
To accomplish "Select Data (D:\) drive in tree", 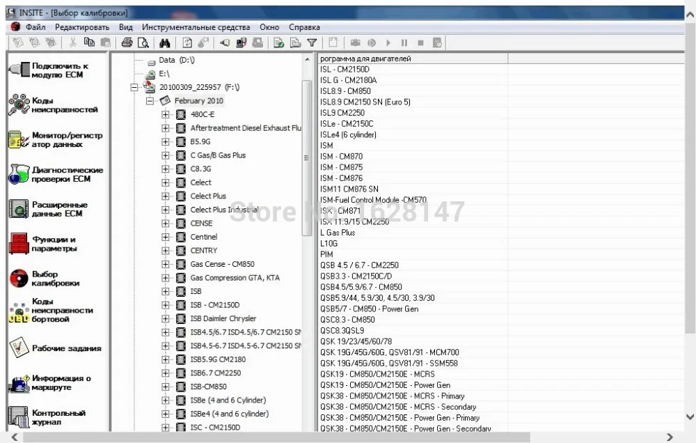I will tap(176, 60).
